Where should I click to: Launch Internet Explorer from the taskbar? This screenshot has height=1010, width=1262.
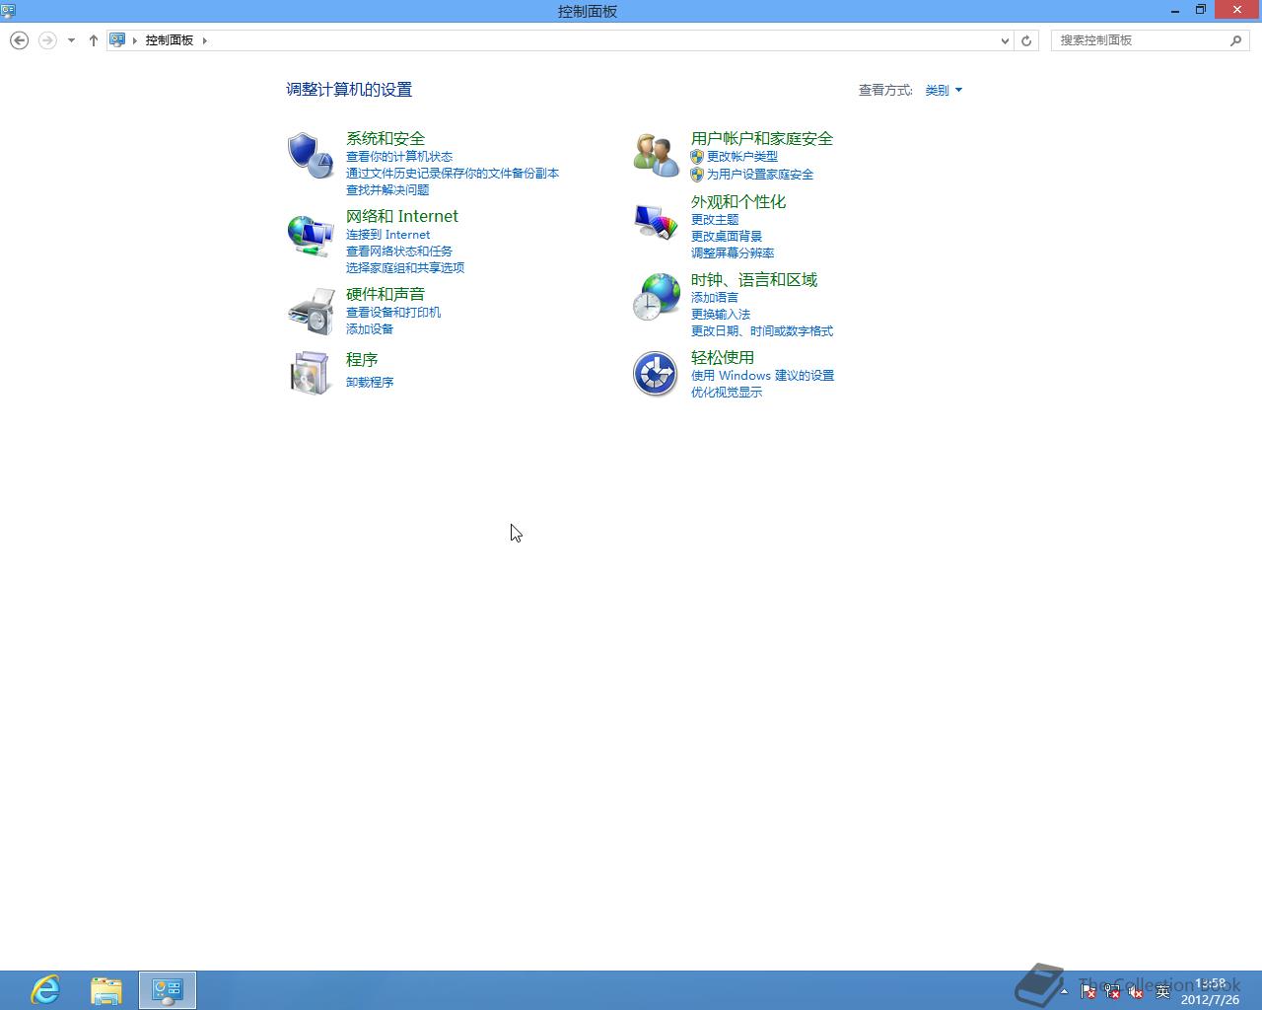coord(45,990)
